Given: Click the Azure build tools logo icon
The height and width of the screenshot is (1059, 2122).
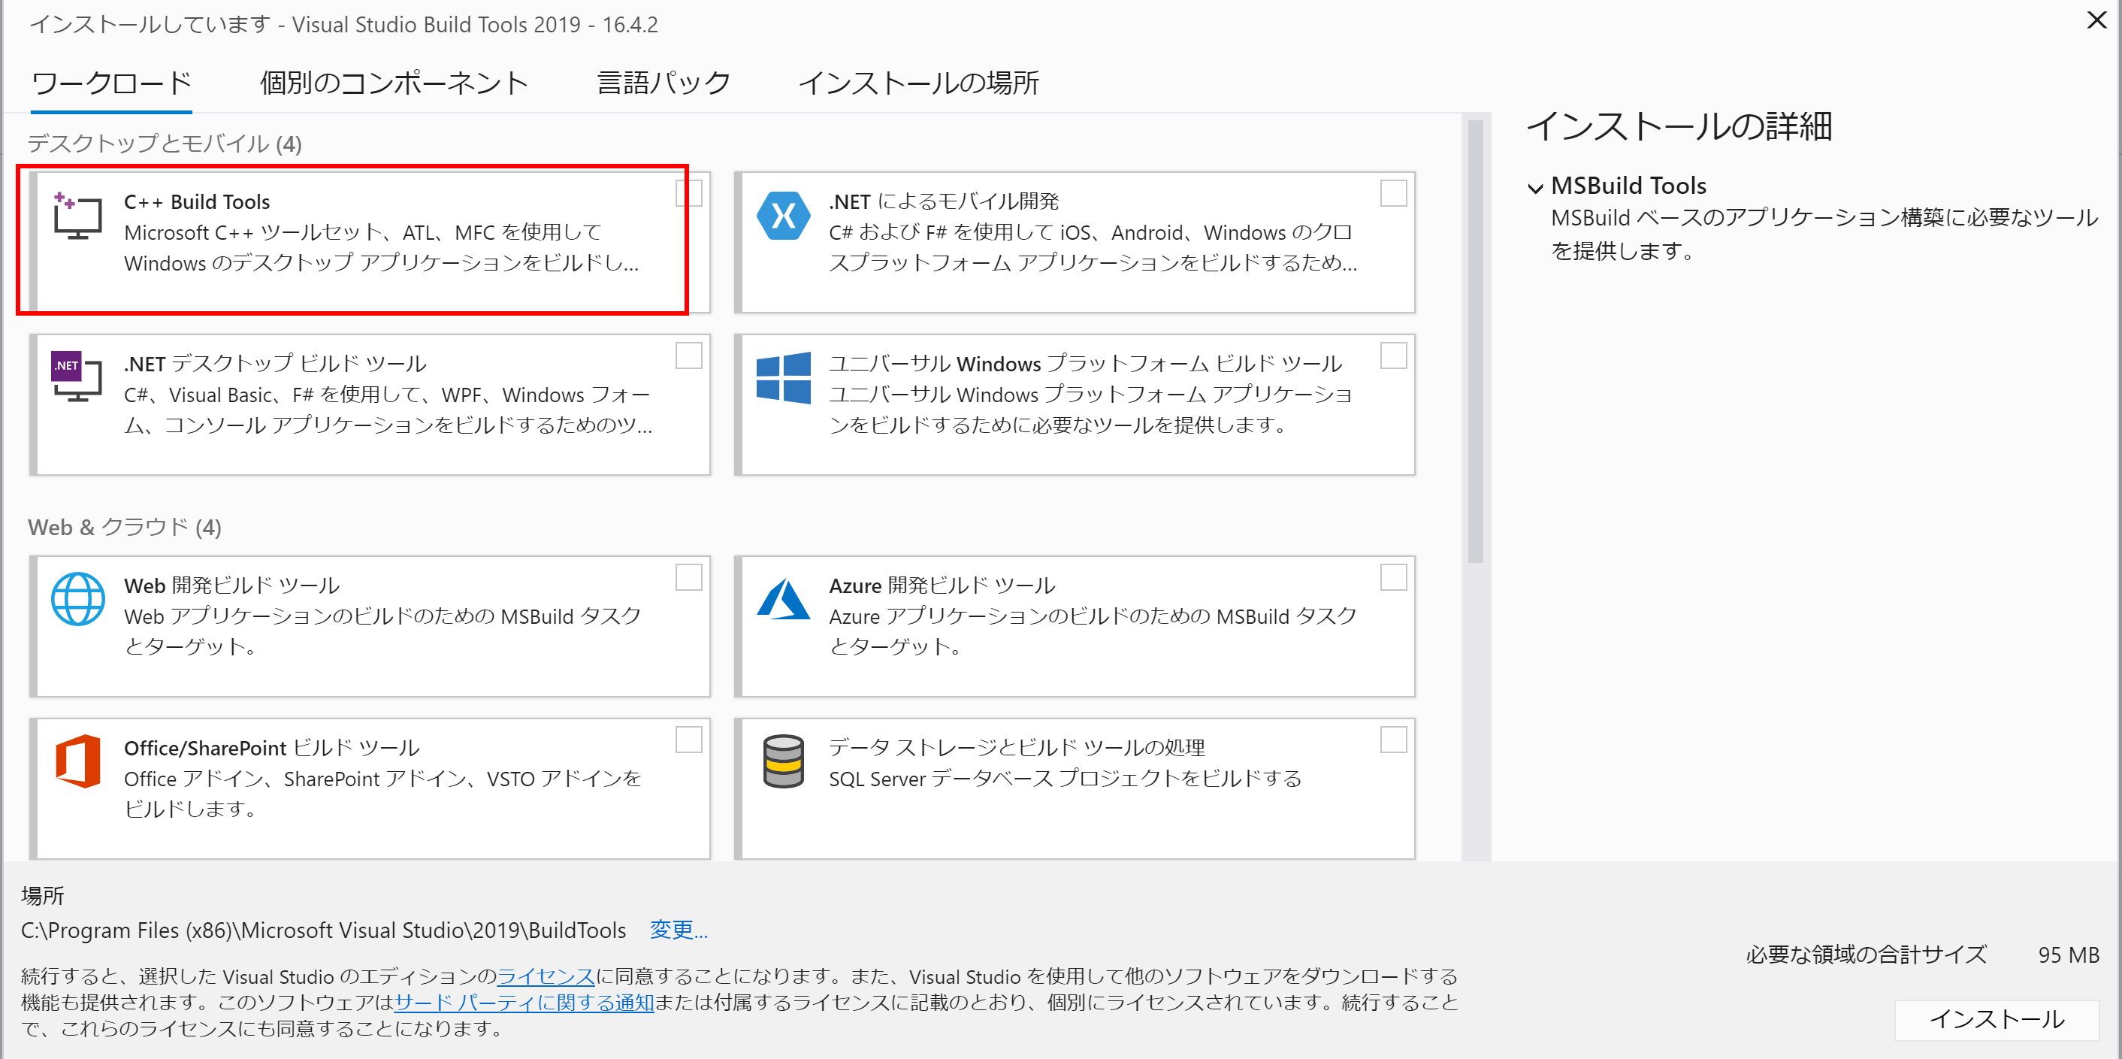Looking at the screenshot, I should click(x=784, y=599).
